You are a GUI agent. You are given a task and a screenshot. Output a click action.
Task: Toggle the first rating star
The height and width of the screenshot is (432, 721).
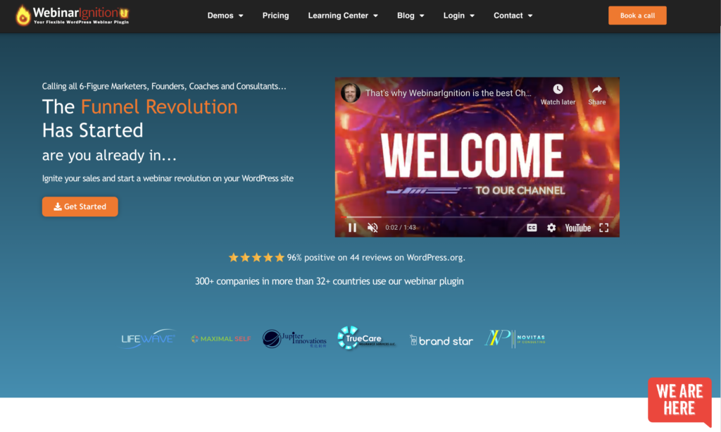click(x=234, y=257)
